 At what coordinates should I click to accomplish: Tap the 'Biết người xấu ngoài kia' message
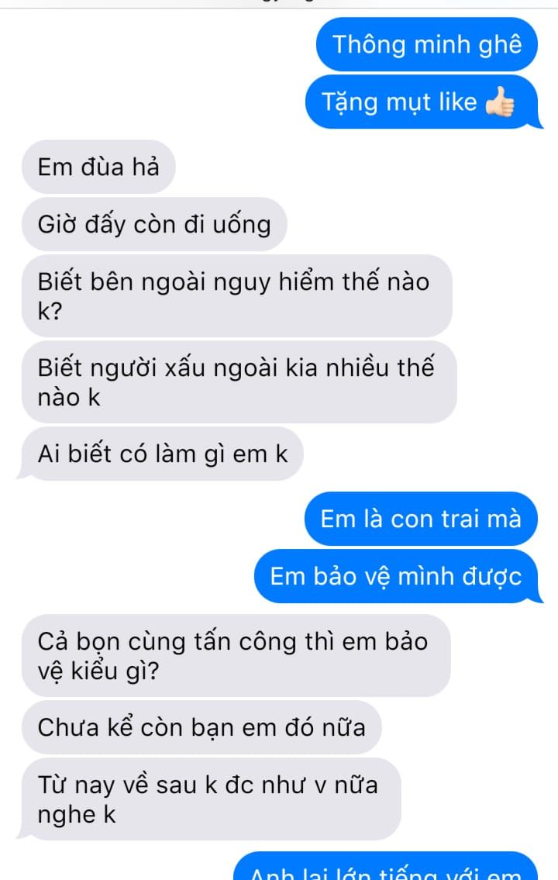click(x=239, y=382)
